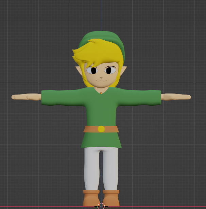Click the boot on the right side
Viewport: 206px width, 209px height.
pos(111,198)
